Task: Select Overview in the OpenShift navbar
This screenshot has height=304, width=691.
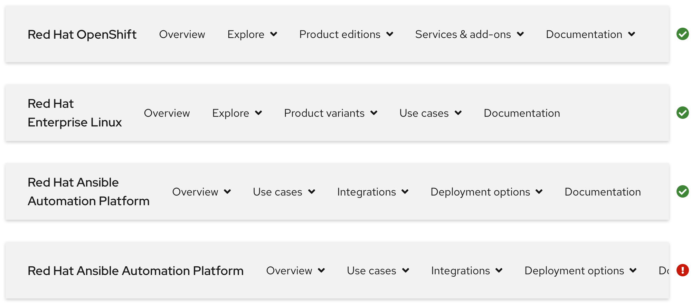Action: coord(182,34)
